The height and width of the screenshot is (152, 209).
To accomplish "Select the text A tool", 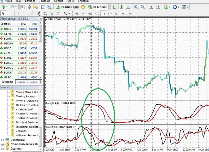I will click(x=52, y=13).
